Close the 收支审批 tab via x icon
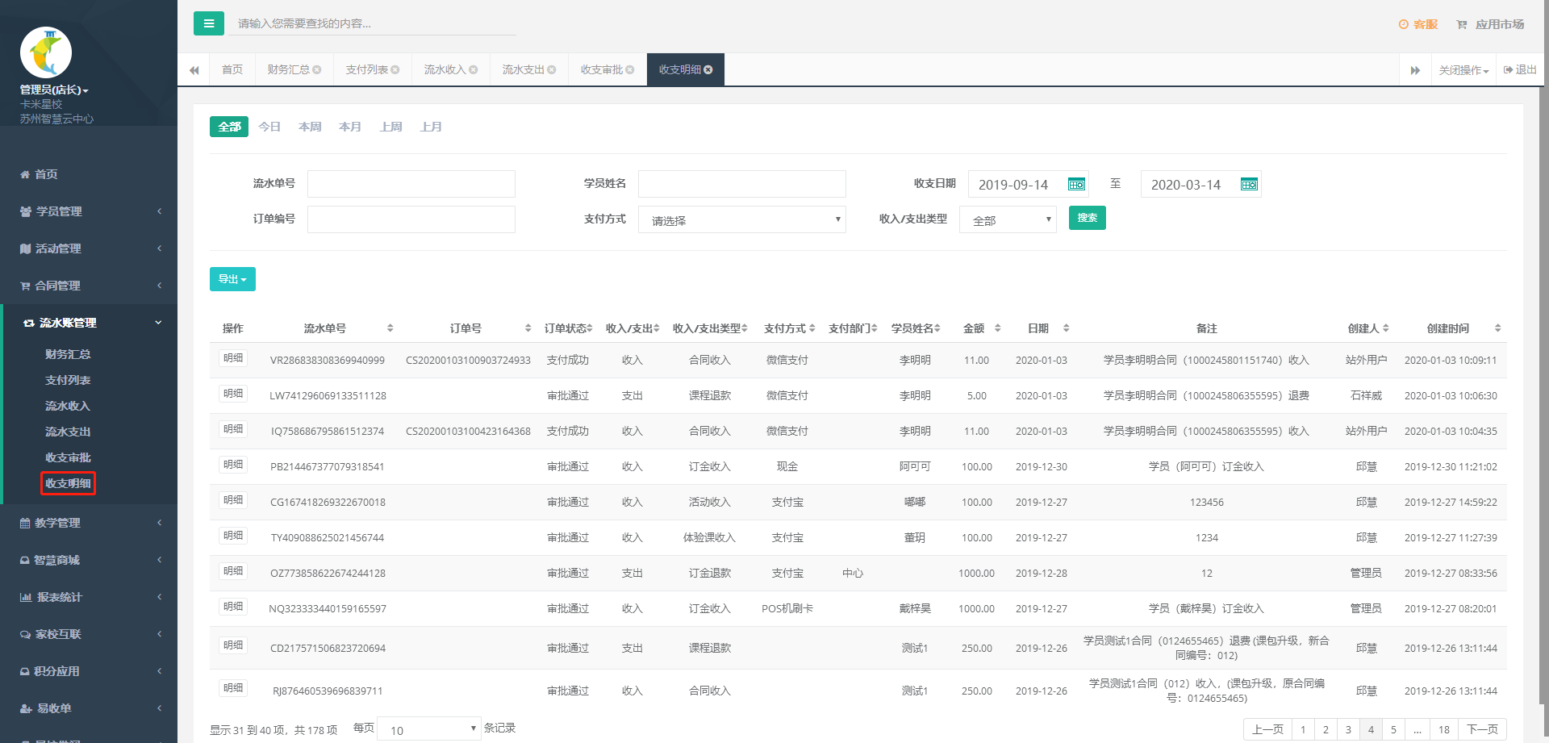Screen dimensions: 1549x743 point(630,70)
